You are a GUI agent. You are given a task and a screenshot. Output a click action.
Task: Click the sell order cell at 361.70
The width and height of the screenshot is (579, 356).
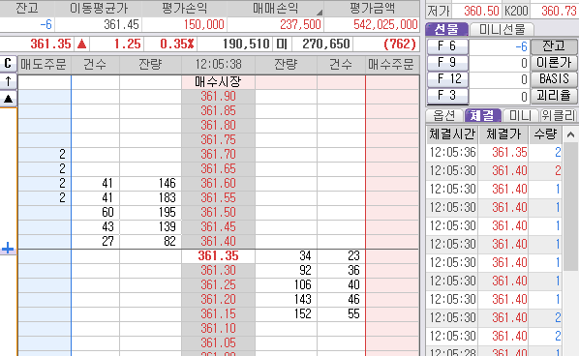pyautogui.click(x=45, y=154)
